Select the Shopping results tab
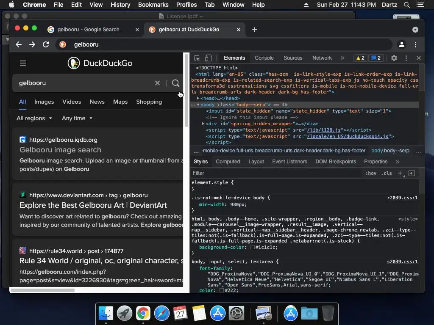 coord(149,102)
